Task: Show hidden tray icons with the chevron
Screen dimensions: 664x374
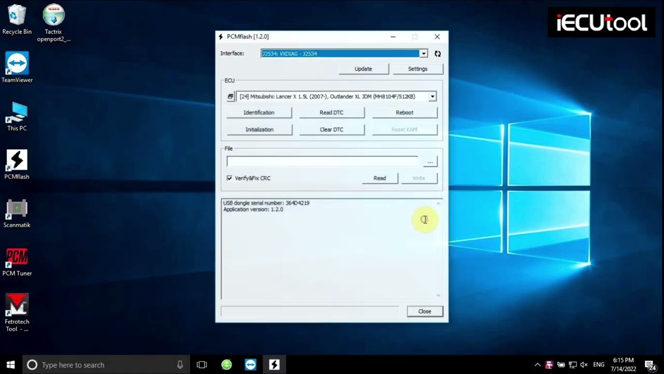Action: click(x=537, y=365)
